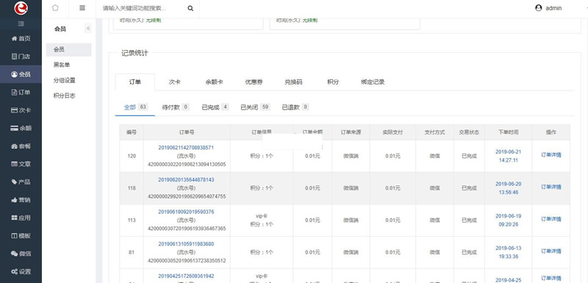Open 订单 in left sidebar
Image resolution: width=588 pixels, height=283 pixels.
[x=21, y=92]
